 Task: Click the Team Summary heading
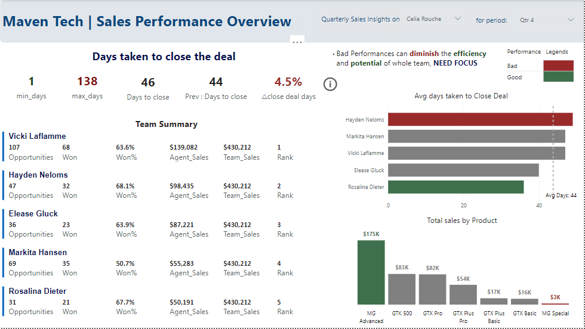(167, 124)
